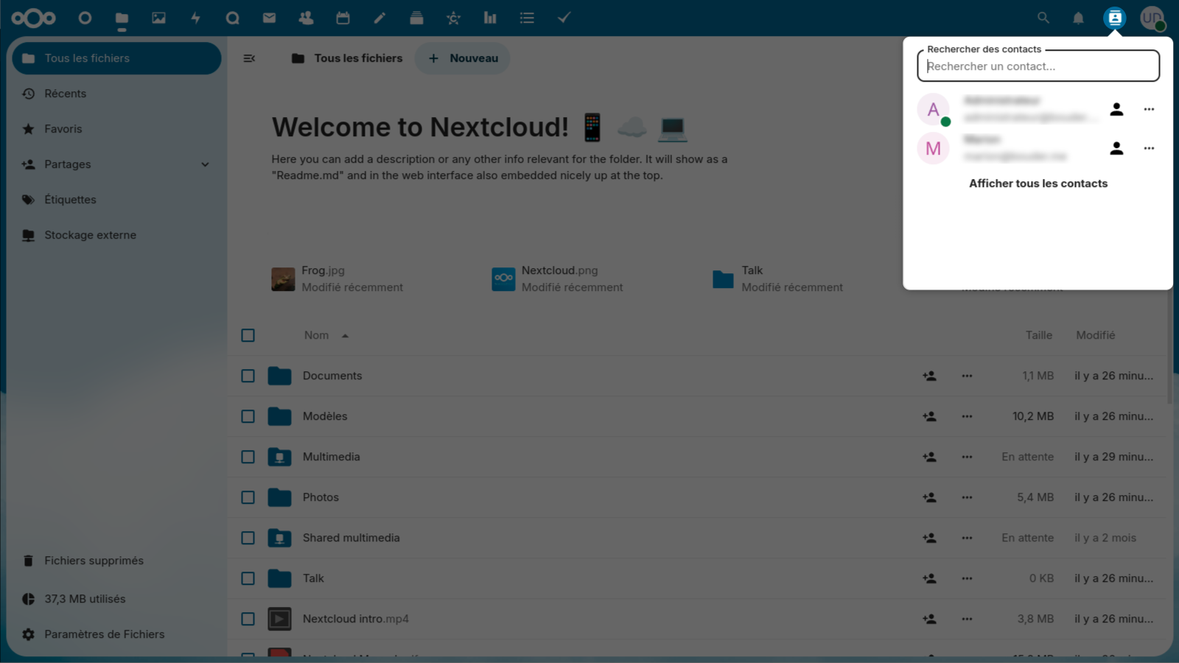Check the Documents folder checkbox
The image size is (1179, 663).
248,376
